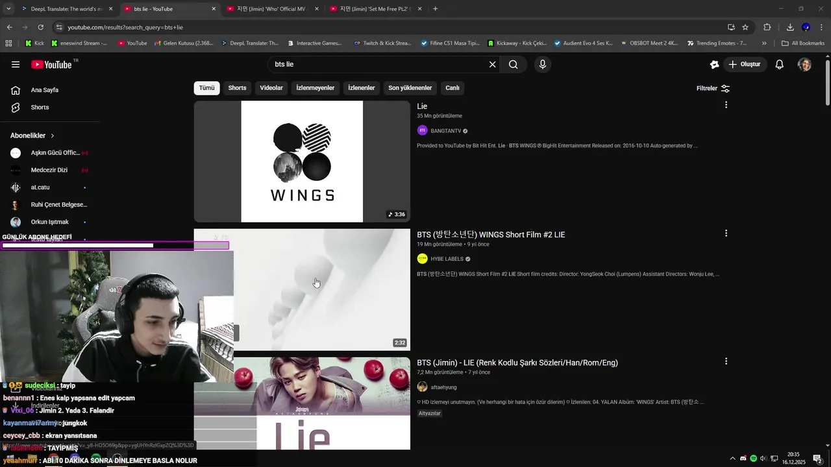The height and width of the screenshot is (467, 831).
Task: Open the taskbar clock and date
Action: coord(793,459)
